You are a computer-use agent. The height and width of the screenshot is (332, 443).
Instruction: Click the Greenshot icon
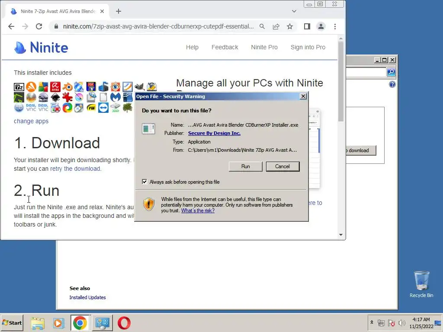[19, 97]
